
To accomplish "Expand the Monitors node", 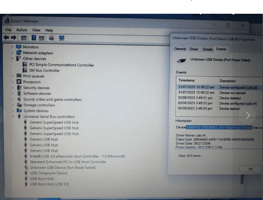I will point(12,47).
